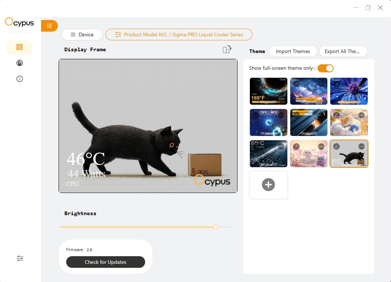This screenshot has width=391, height=282.
Task: Open the performance gauge page in sidebar
Action: click(x=20, y=63)
